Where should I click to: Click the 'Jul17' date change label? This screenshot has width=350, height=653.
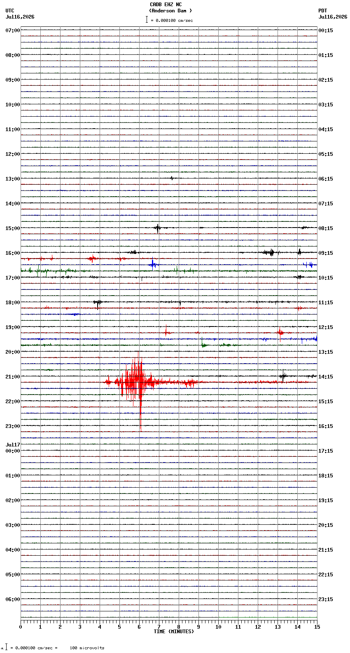click(x=13, y=445)
